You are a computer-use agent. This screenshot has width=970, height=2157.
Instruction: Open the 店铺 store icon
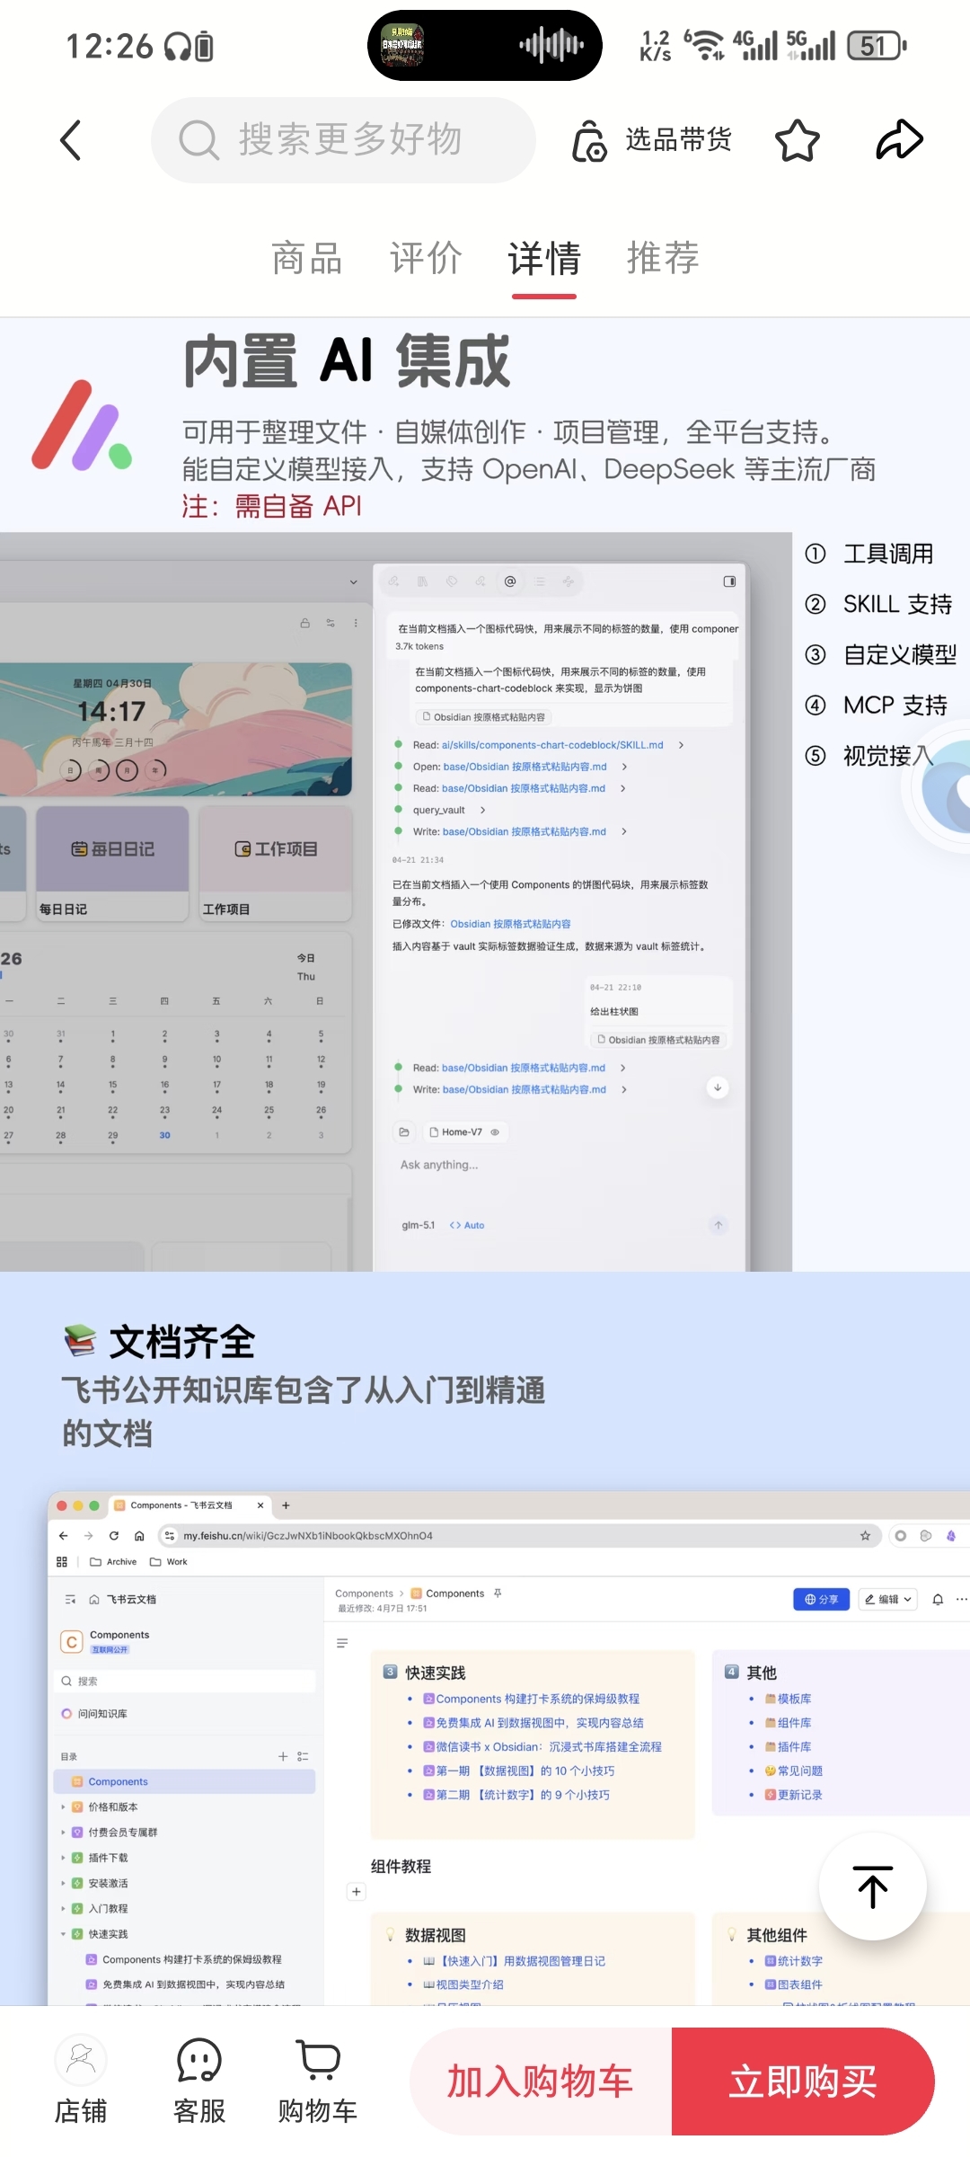(81, 2080)
